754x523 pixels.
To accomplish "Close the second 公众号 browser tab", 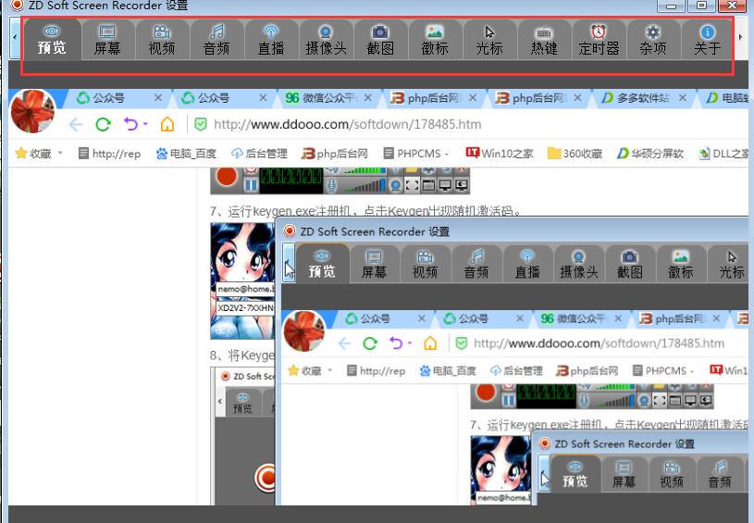I will (263, 98).
